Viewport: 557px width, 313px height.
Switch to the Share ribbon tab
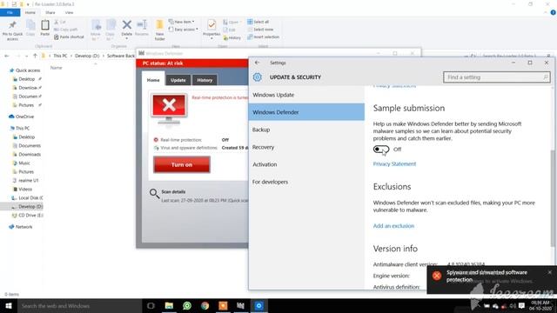(50, 12)
